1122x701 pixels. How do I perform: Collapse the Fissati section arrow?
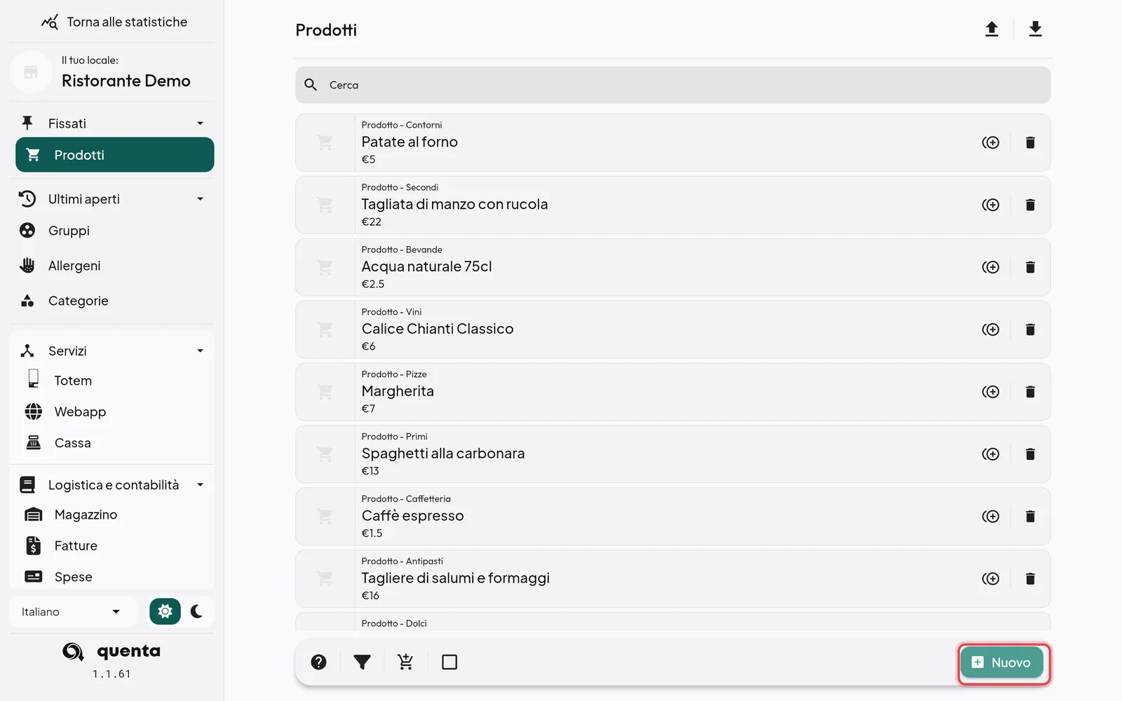(x=200, y=123)
